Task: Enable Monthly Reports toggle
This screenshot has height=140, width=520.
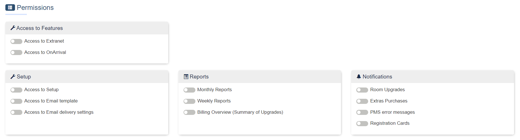Action: coord(189,90)
